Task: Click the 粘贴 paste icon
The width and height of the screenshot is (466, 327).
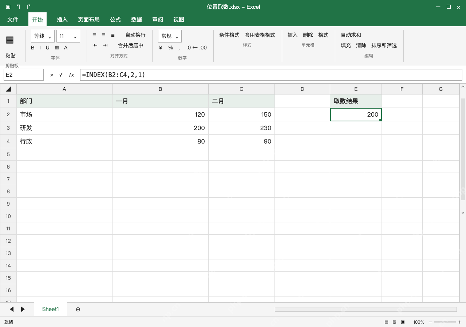Action: pyautogui.click(x=10, y=40)
